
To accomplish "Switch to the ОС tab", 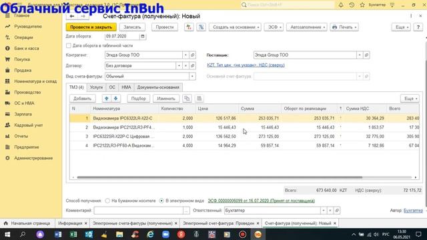I will (112, 87).
